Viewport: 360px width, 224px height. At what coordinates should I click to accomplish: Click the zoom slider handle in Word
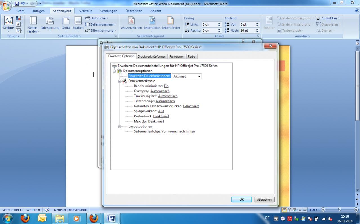click(339, 210)
